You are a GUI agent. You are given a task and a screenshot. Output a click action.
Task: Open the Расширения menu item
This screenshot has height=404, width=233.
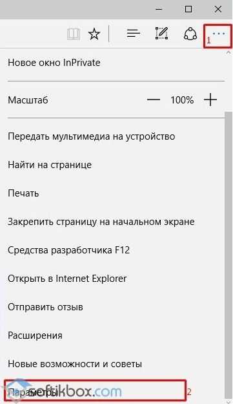pos(113,335)
